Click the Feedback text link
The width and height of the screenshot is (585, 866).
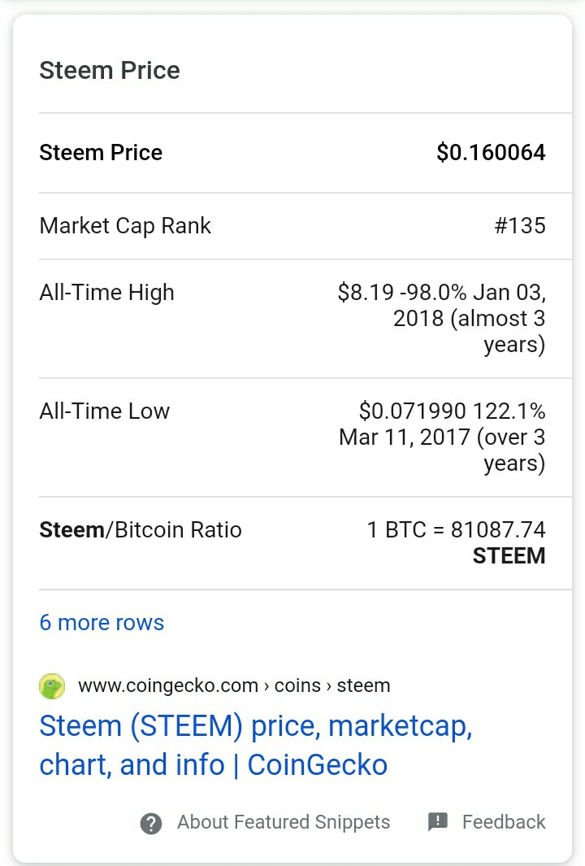click(x=504, y=822)
